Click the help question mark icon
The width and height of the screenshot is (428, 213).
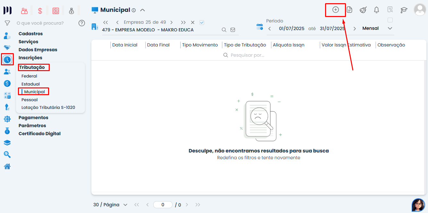82,23
